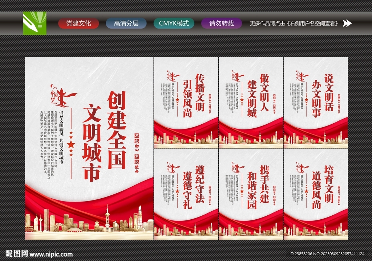Click the white double-arrow icon
The width and height of the screenshot is (372, 261).
click(x=347, y=23)
